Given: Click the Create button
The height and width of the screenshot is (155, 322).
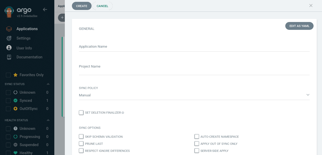Looking at the screenshot, I should 82,6.
